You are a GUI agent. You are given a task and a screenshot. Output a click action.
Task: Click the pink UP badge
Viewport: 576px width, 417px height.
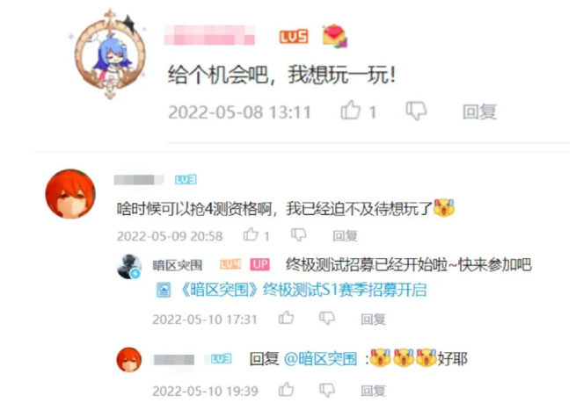tap(260, 264)
